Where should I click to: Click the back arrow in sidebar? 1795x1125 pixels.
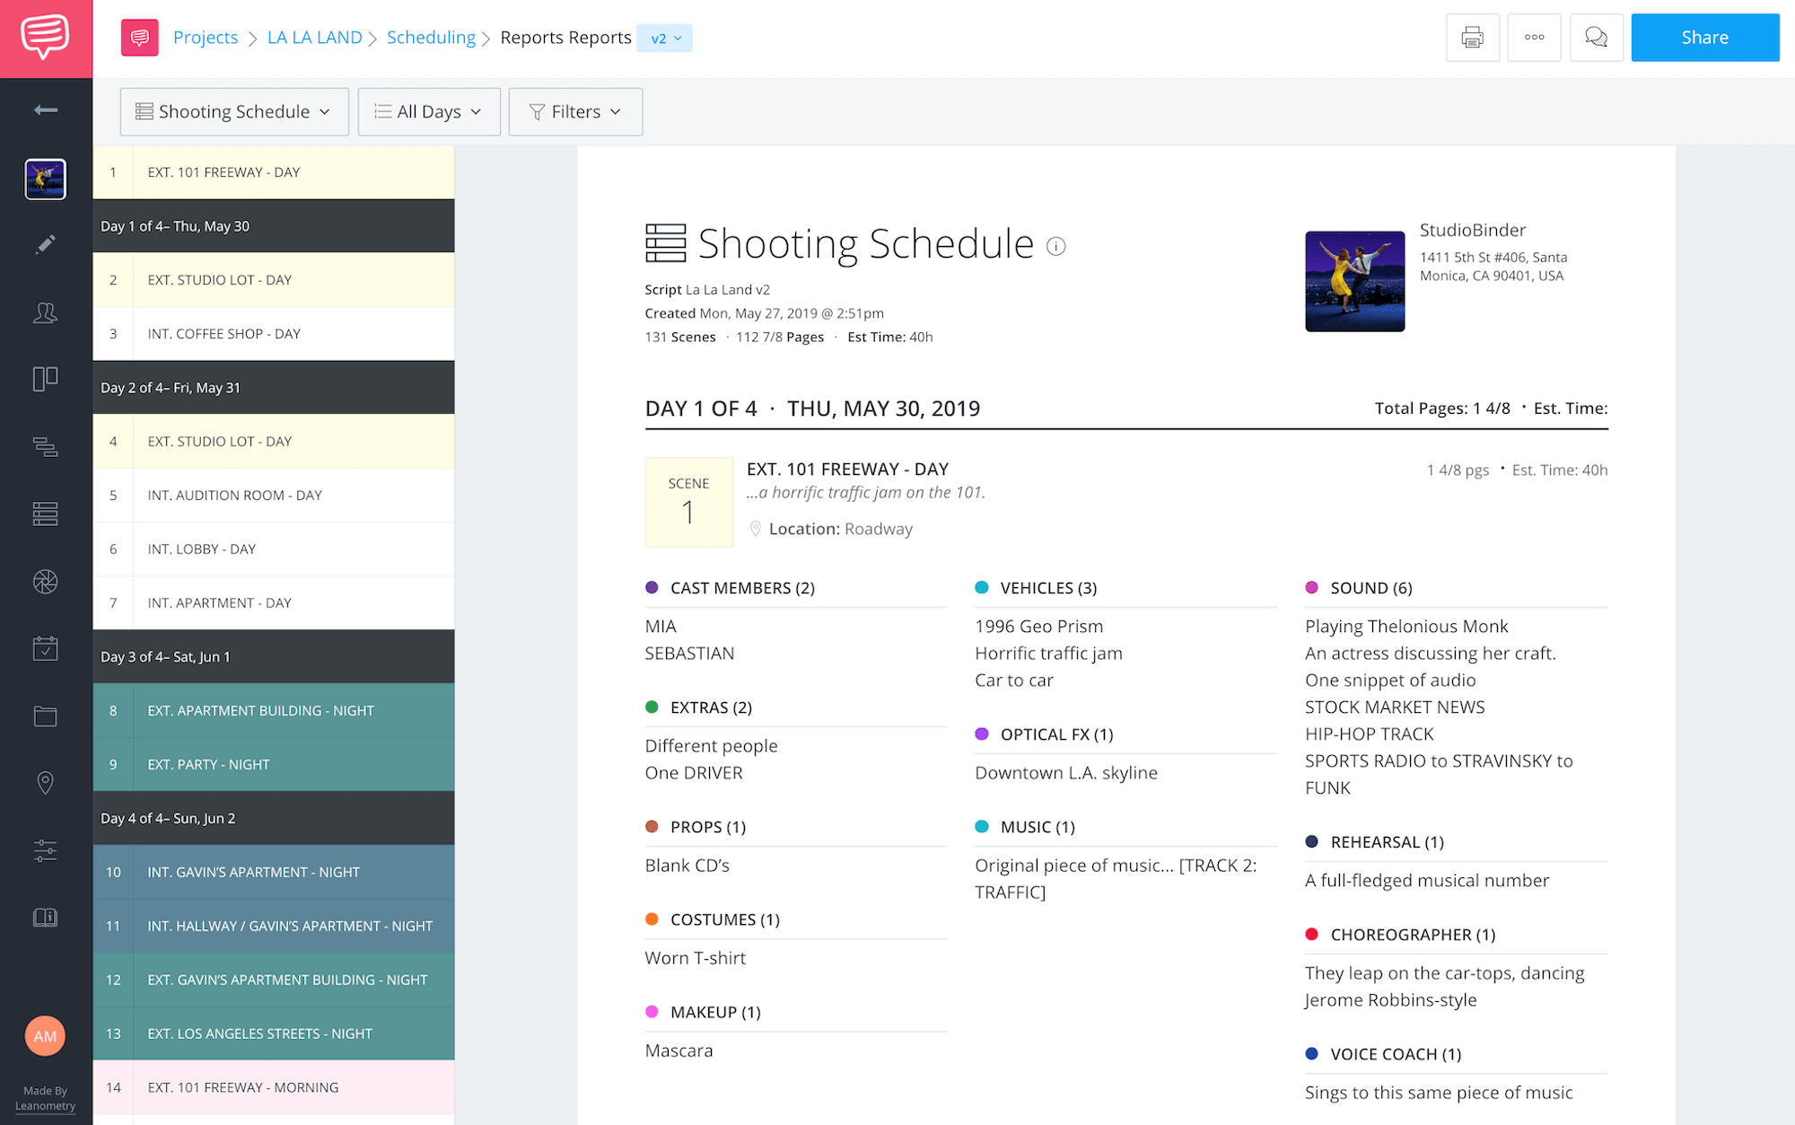(x=46, y=110)
